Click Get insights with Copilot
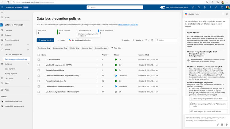The height and width of the screenshot is (129, 230). point(80,40)
